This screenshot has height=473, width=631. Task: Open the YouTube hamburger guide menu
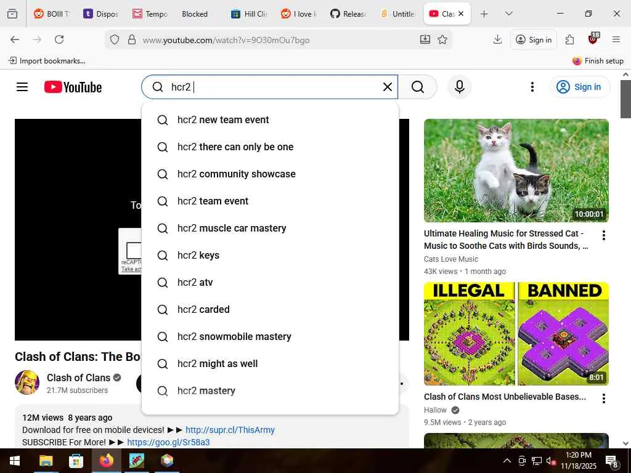click(22, 87)
